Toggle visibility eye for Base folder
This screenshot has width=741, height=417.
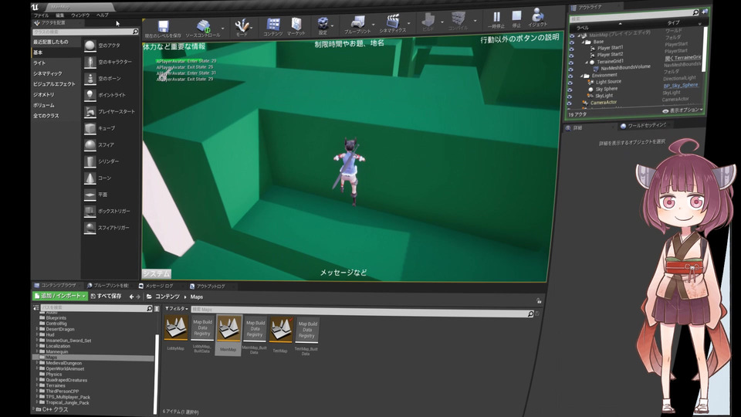(572, 42)
